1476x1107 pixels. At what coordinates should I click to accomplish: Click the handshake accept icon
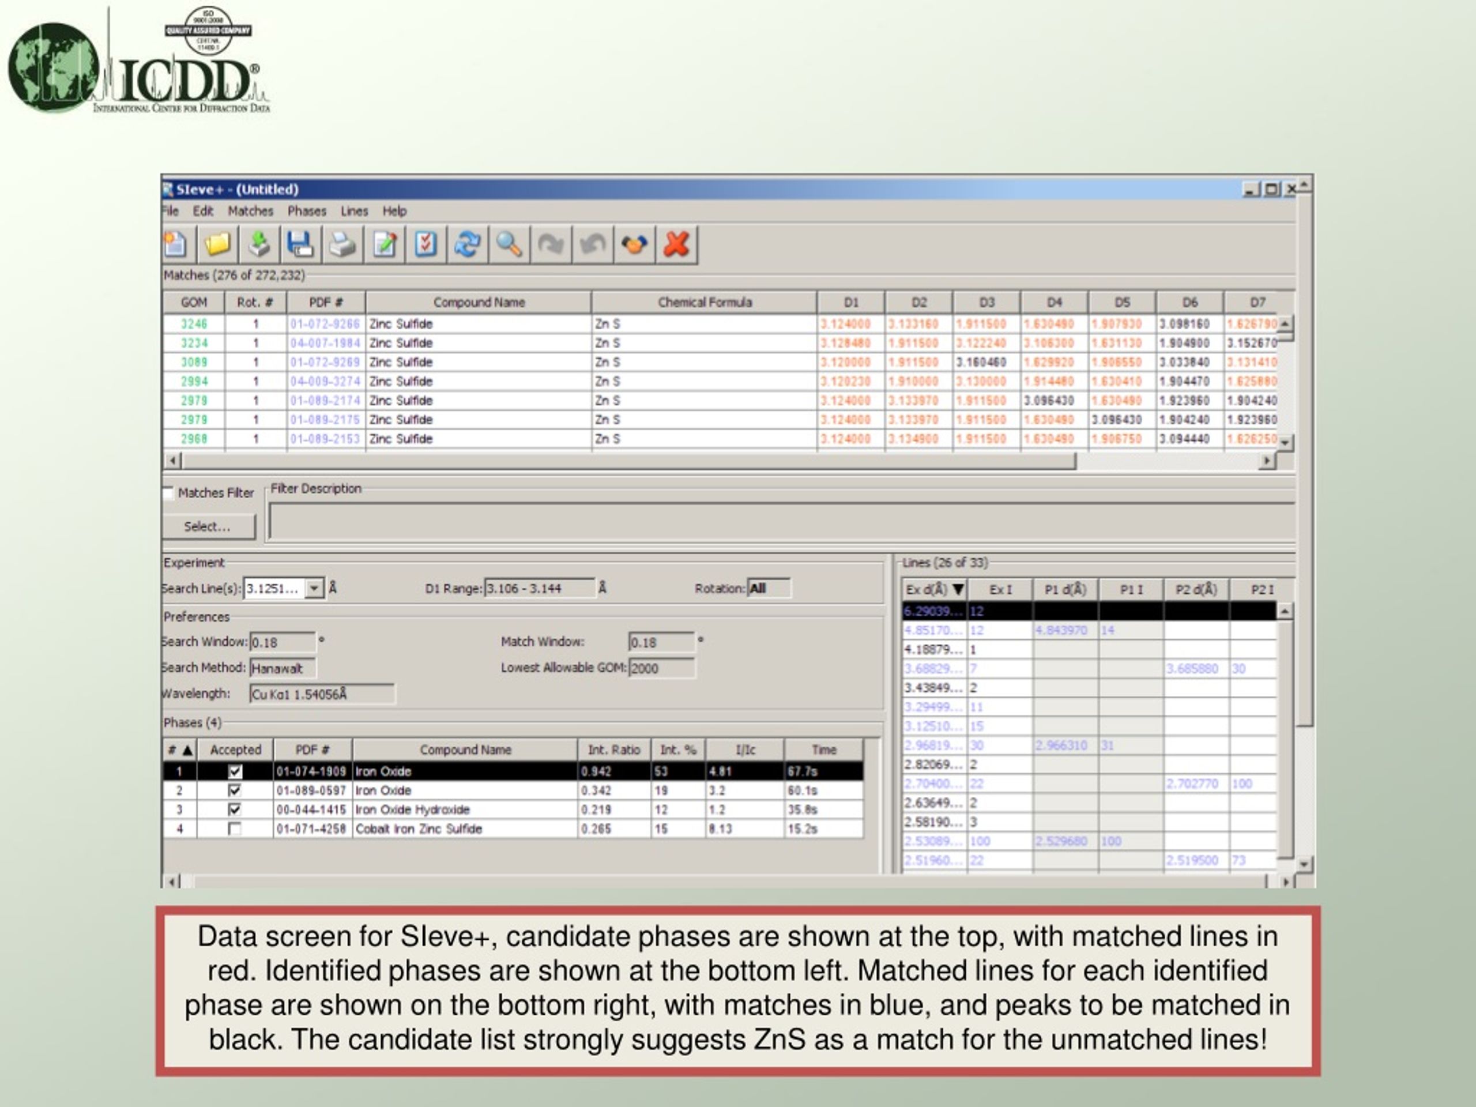[634, 244]
